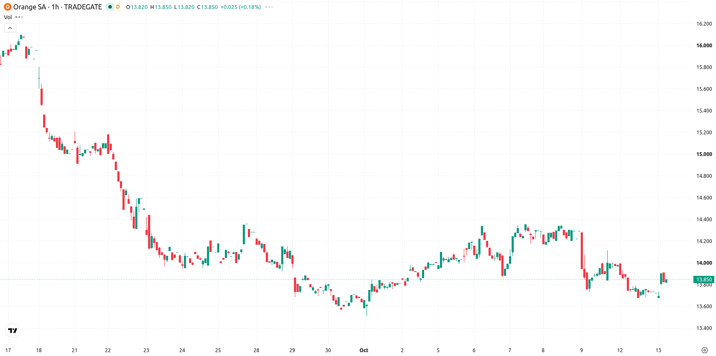Click the 14.400 price scale value
This screenshot has height=356, width=716.
[x=704, y=219]
